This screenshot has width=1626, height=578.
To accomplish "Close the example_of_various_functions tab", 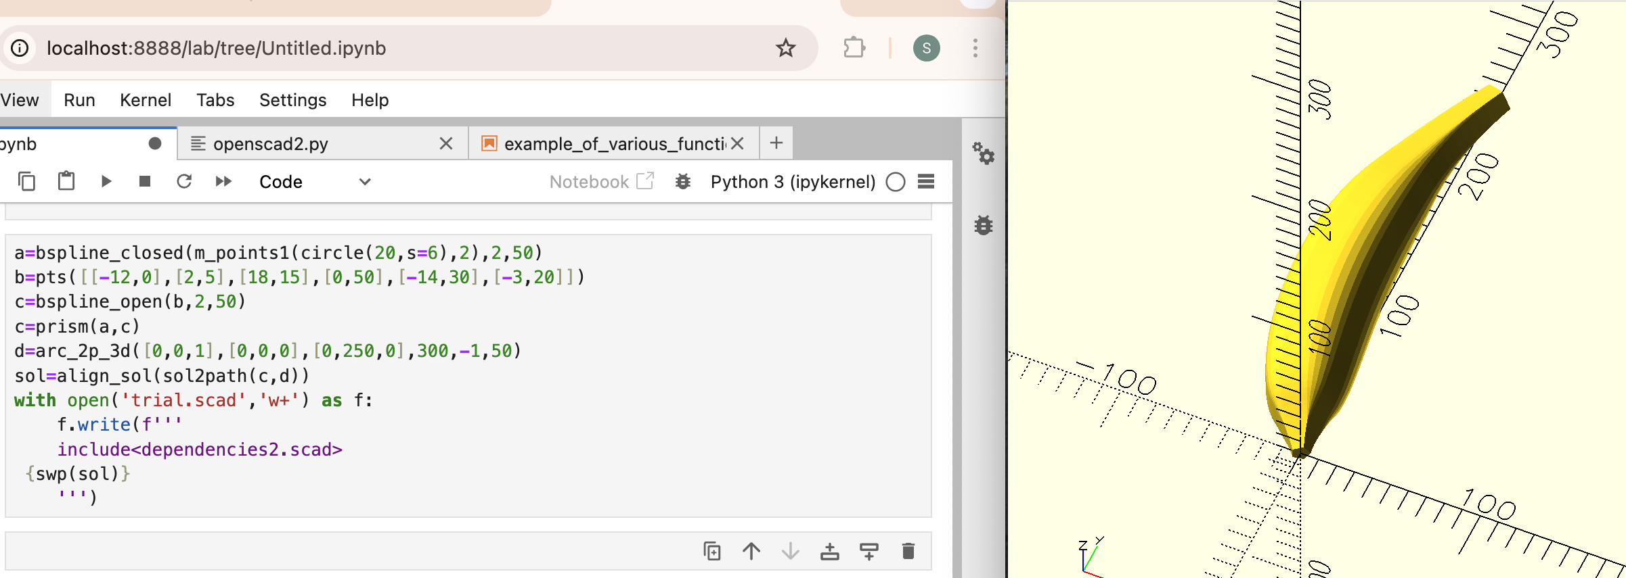I will click(738, 143).
